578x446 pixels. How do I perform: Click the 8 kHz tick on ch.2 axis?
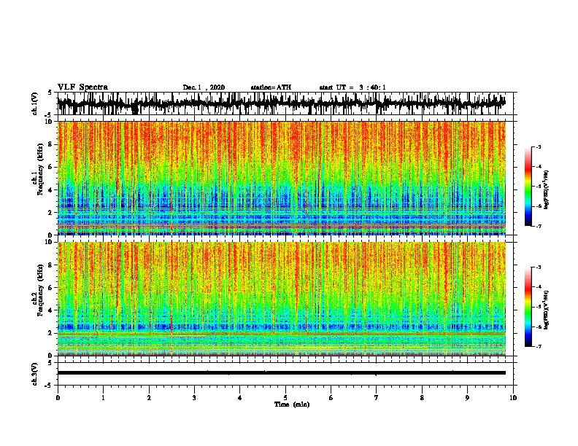pyautogui.click(x=51, y=265)
